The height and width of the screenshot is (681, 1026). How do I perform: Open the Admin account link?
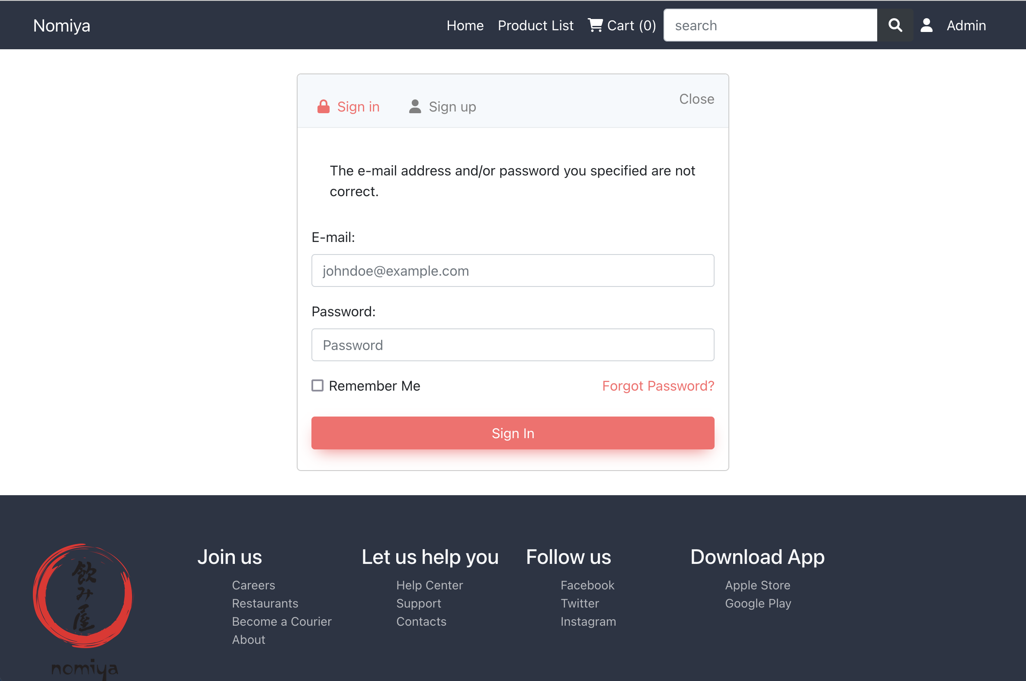click(x=966, y=25)
